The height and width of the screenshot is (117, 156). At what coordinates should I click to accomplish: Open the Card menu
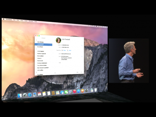26,21
